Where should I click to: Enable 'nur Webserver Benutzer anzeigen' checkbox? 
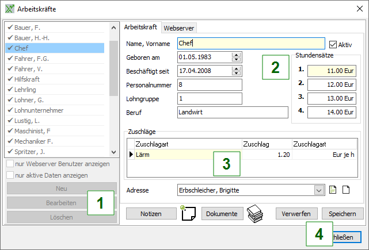(x=10, y=164)
